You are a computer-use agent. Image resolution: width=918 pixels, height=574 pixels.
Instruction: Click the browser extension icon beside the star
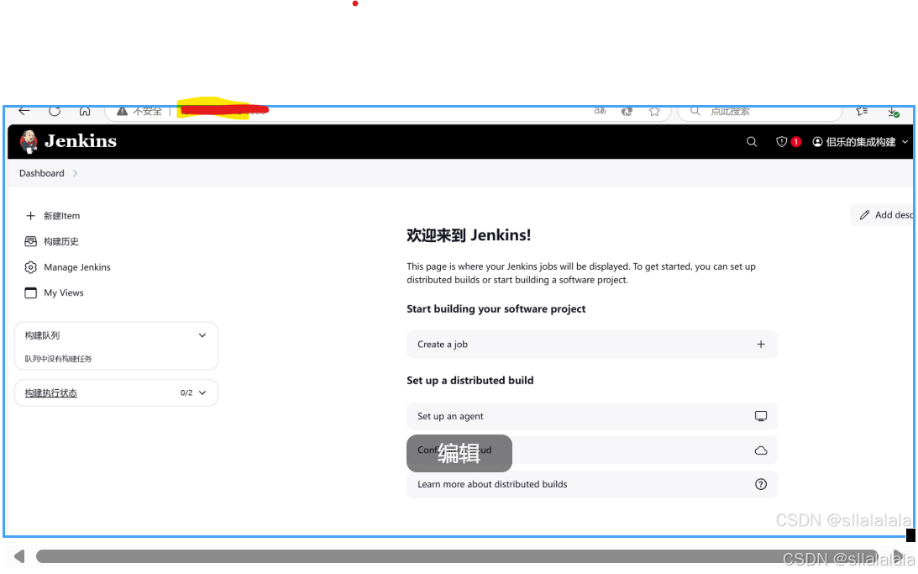pyautogui.click(x=627, y=111)
